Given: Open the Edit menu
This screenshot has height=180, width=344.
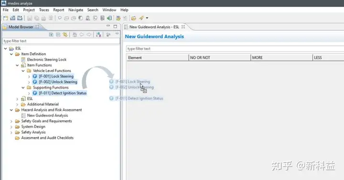Looking at the screenshot, I should [16, 10].
